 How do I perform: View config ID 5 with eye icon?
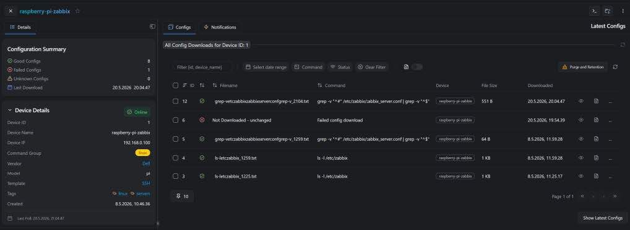click(581, 139)
